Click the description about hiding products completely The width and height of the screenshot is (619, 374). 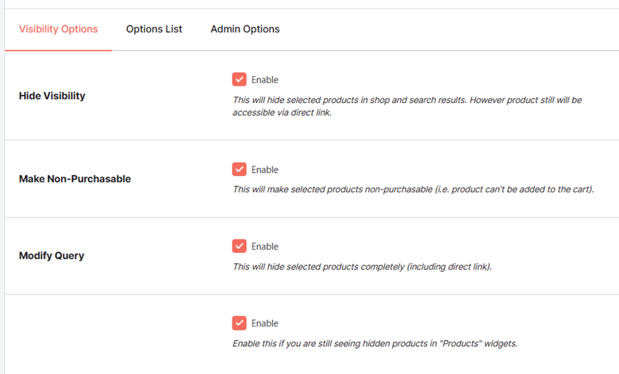pos(362,267)
